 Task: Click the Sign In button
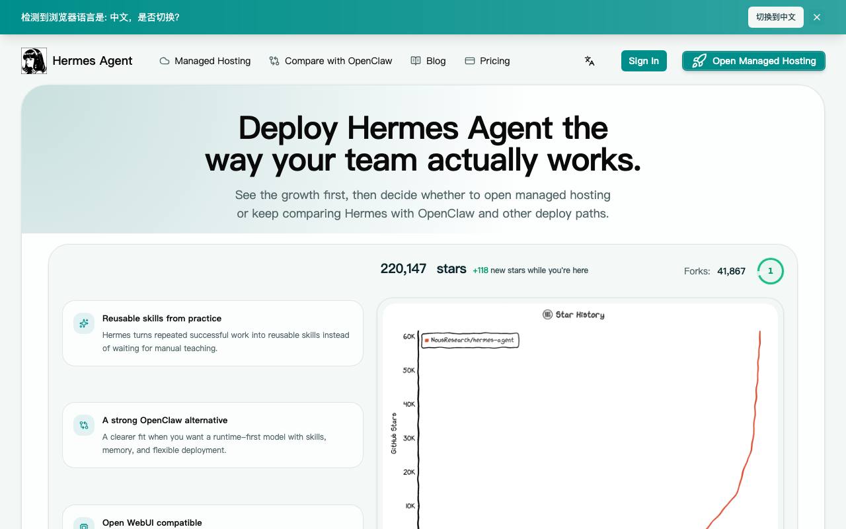644,61
